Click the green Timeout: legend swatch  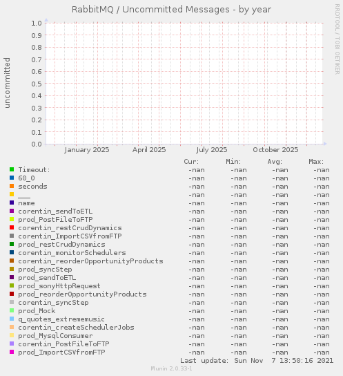click(12, 169)
